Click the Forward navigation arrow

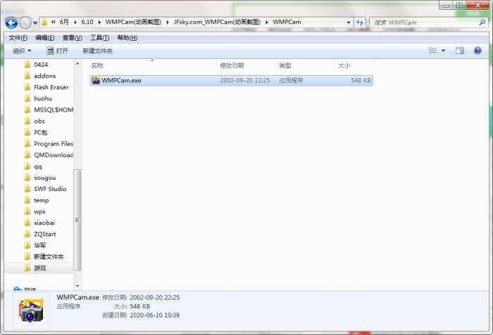[25, 22]
